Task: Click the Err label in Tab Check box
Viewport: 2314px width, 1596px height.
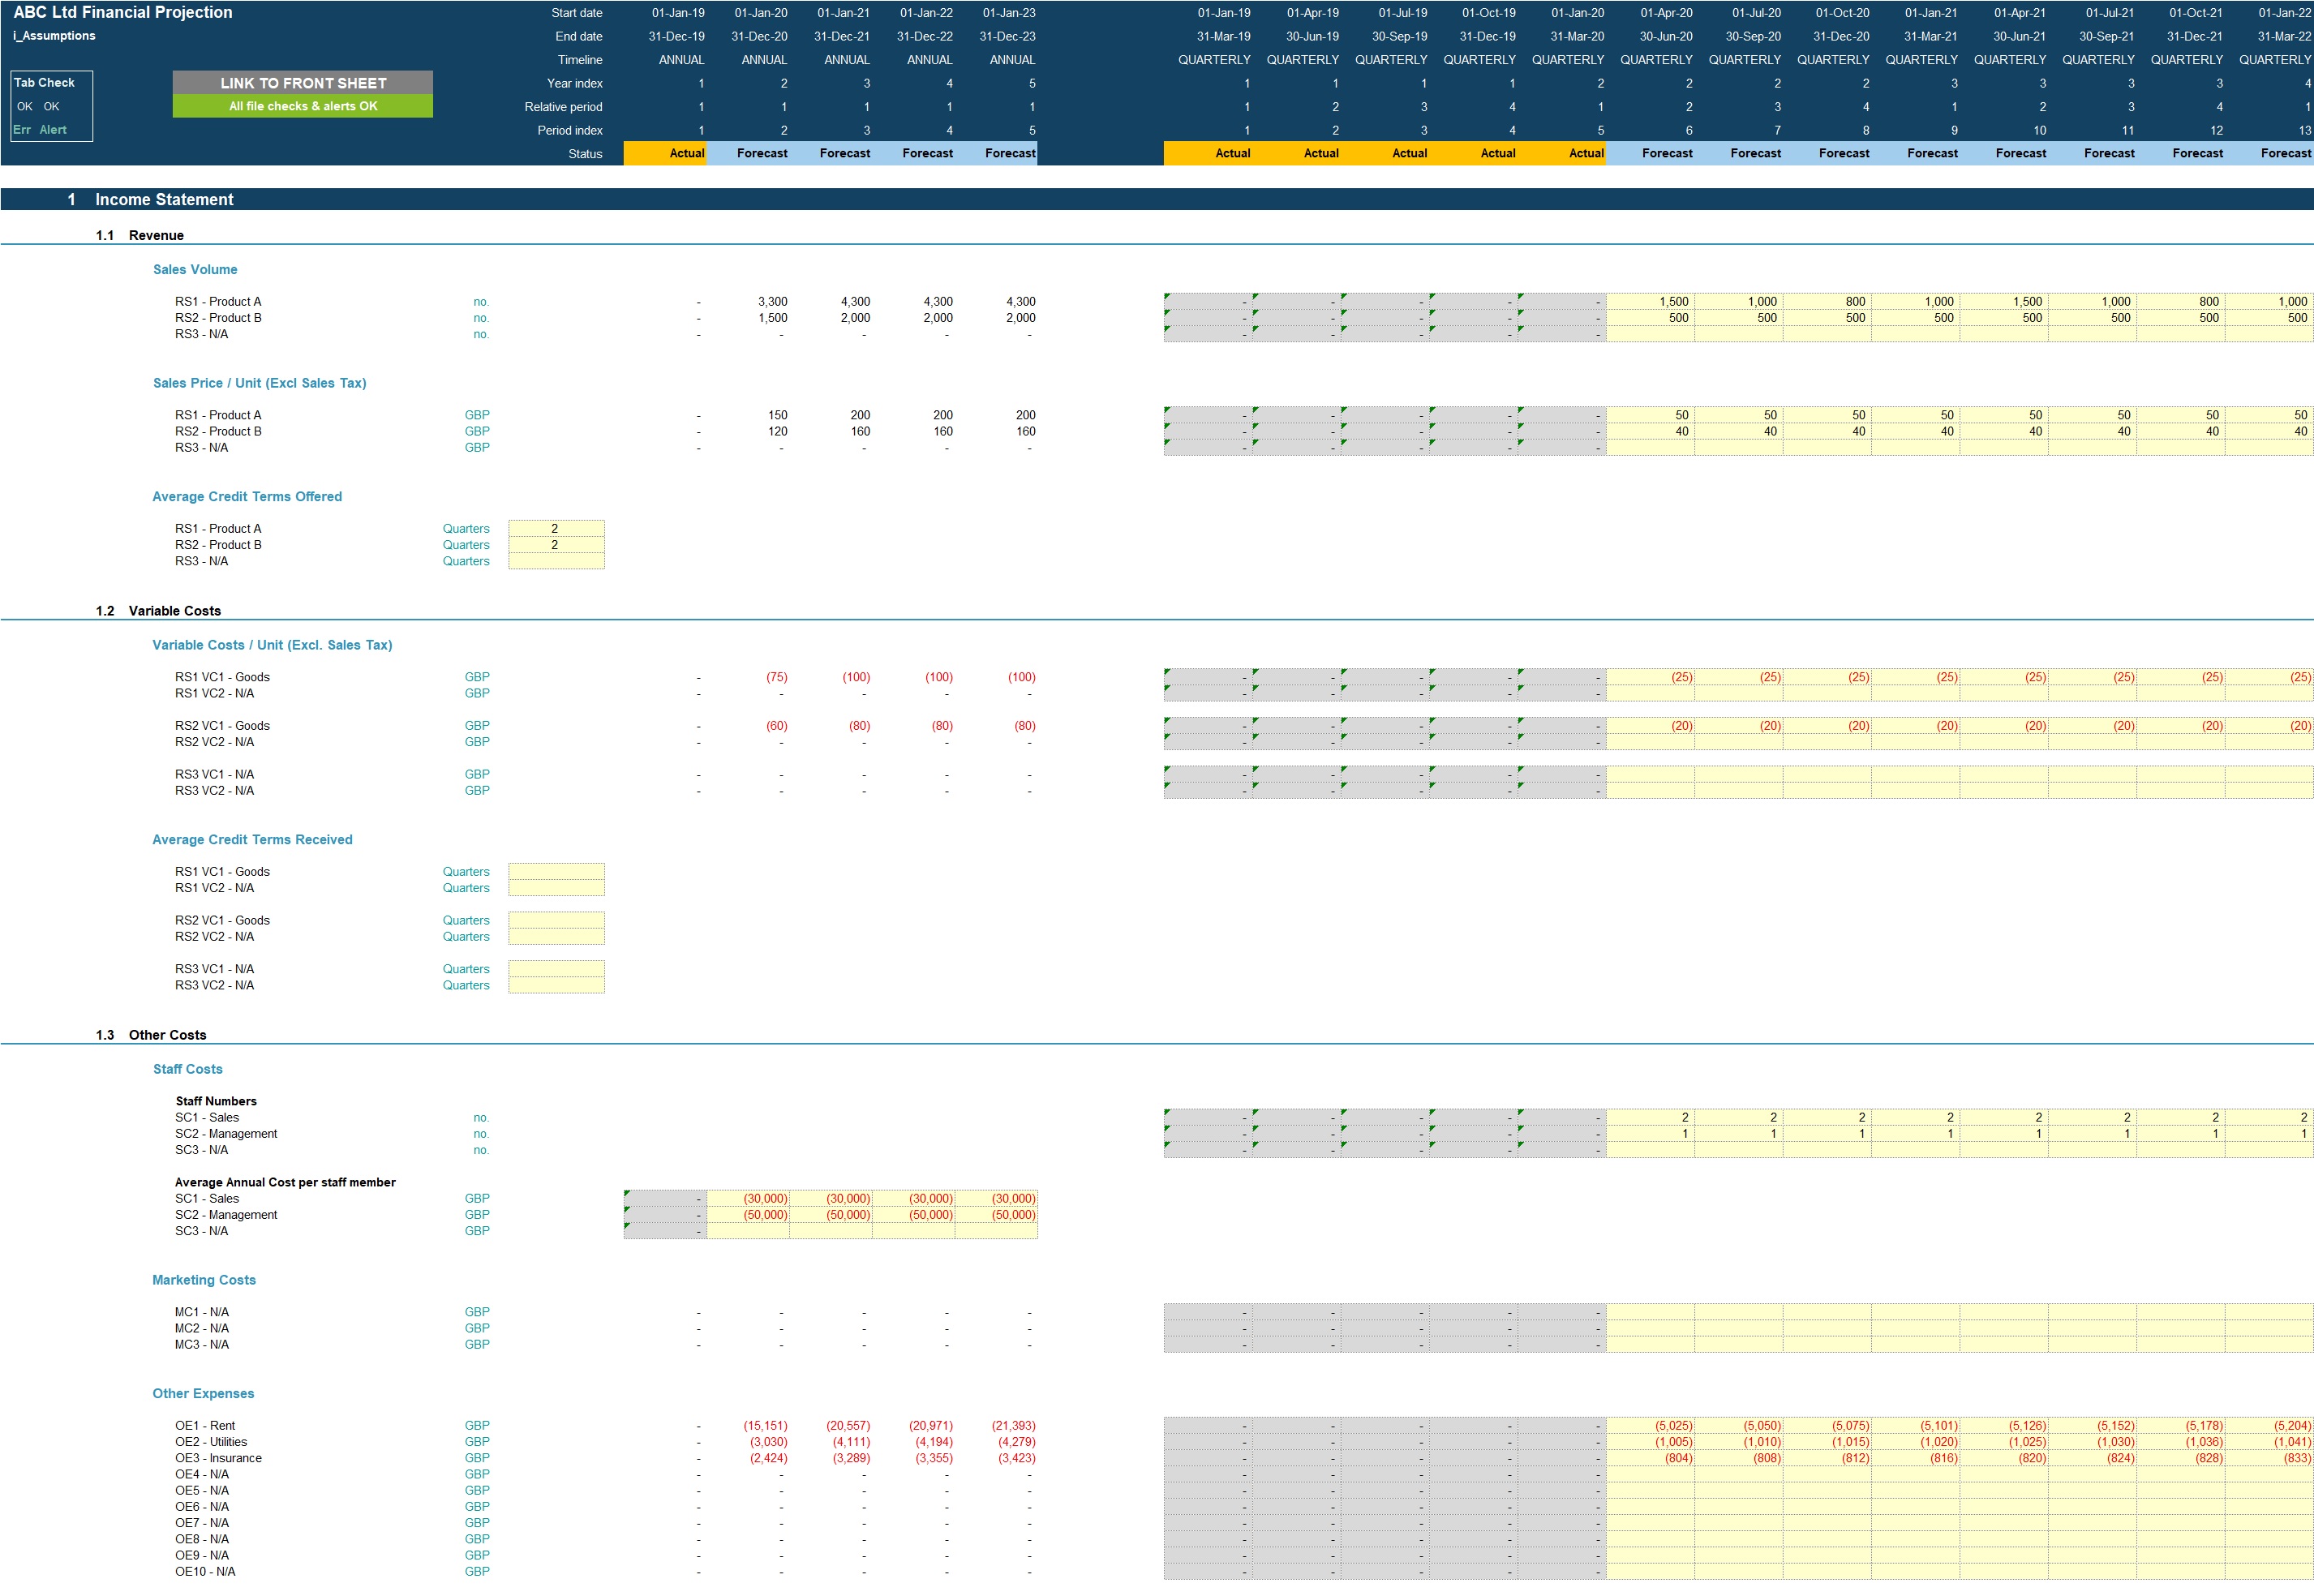Action: [22, 130]
